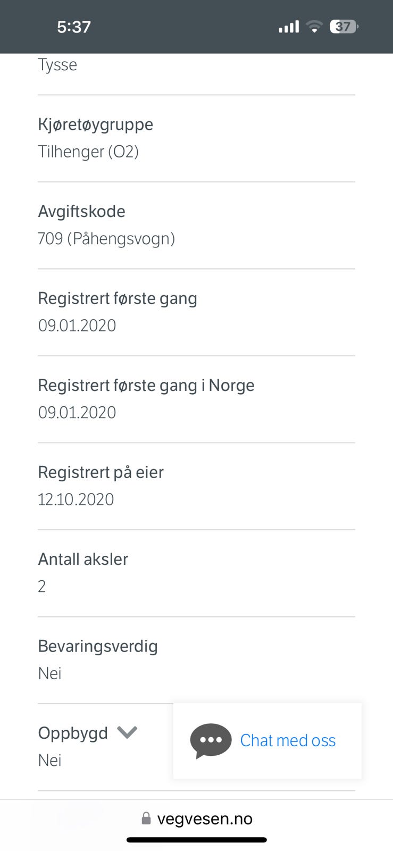Tap the Kjøretøygruppe heading
The width and height of the screenshot is (393, 851).
[x=96, y=124]
